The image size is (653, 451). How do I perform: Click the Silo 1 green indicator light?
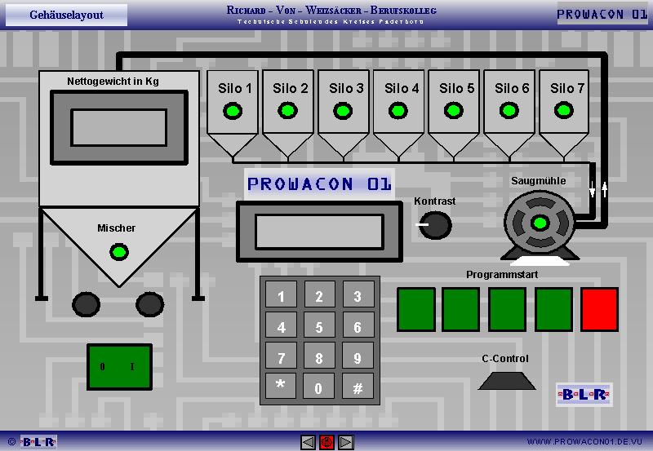[x=234, y=111]
